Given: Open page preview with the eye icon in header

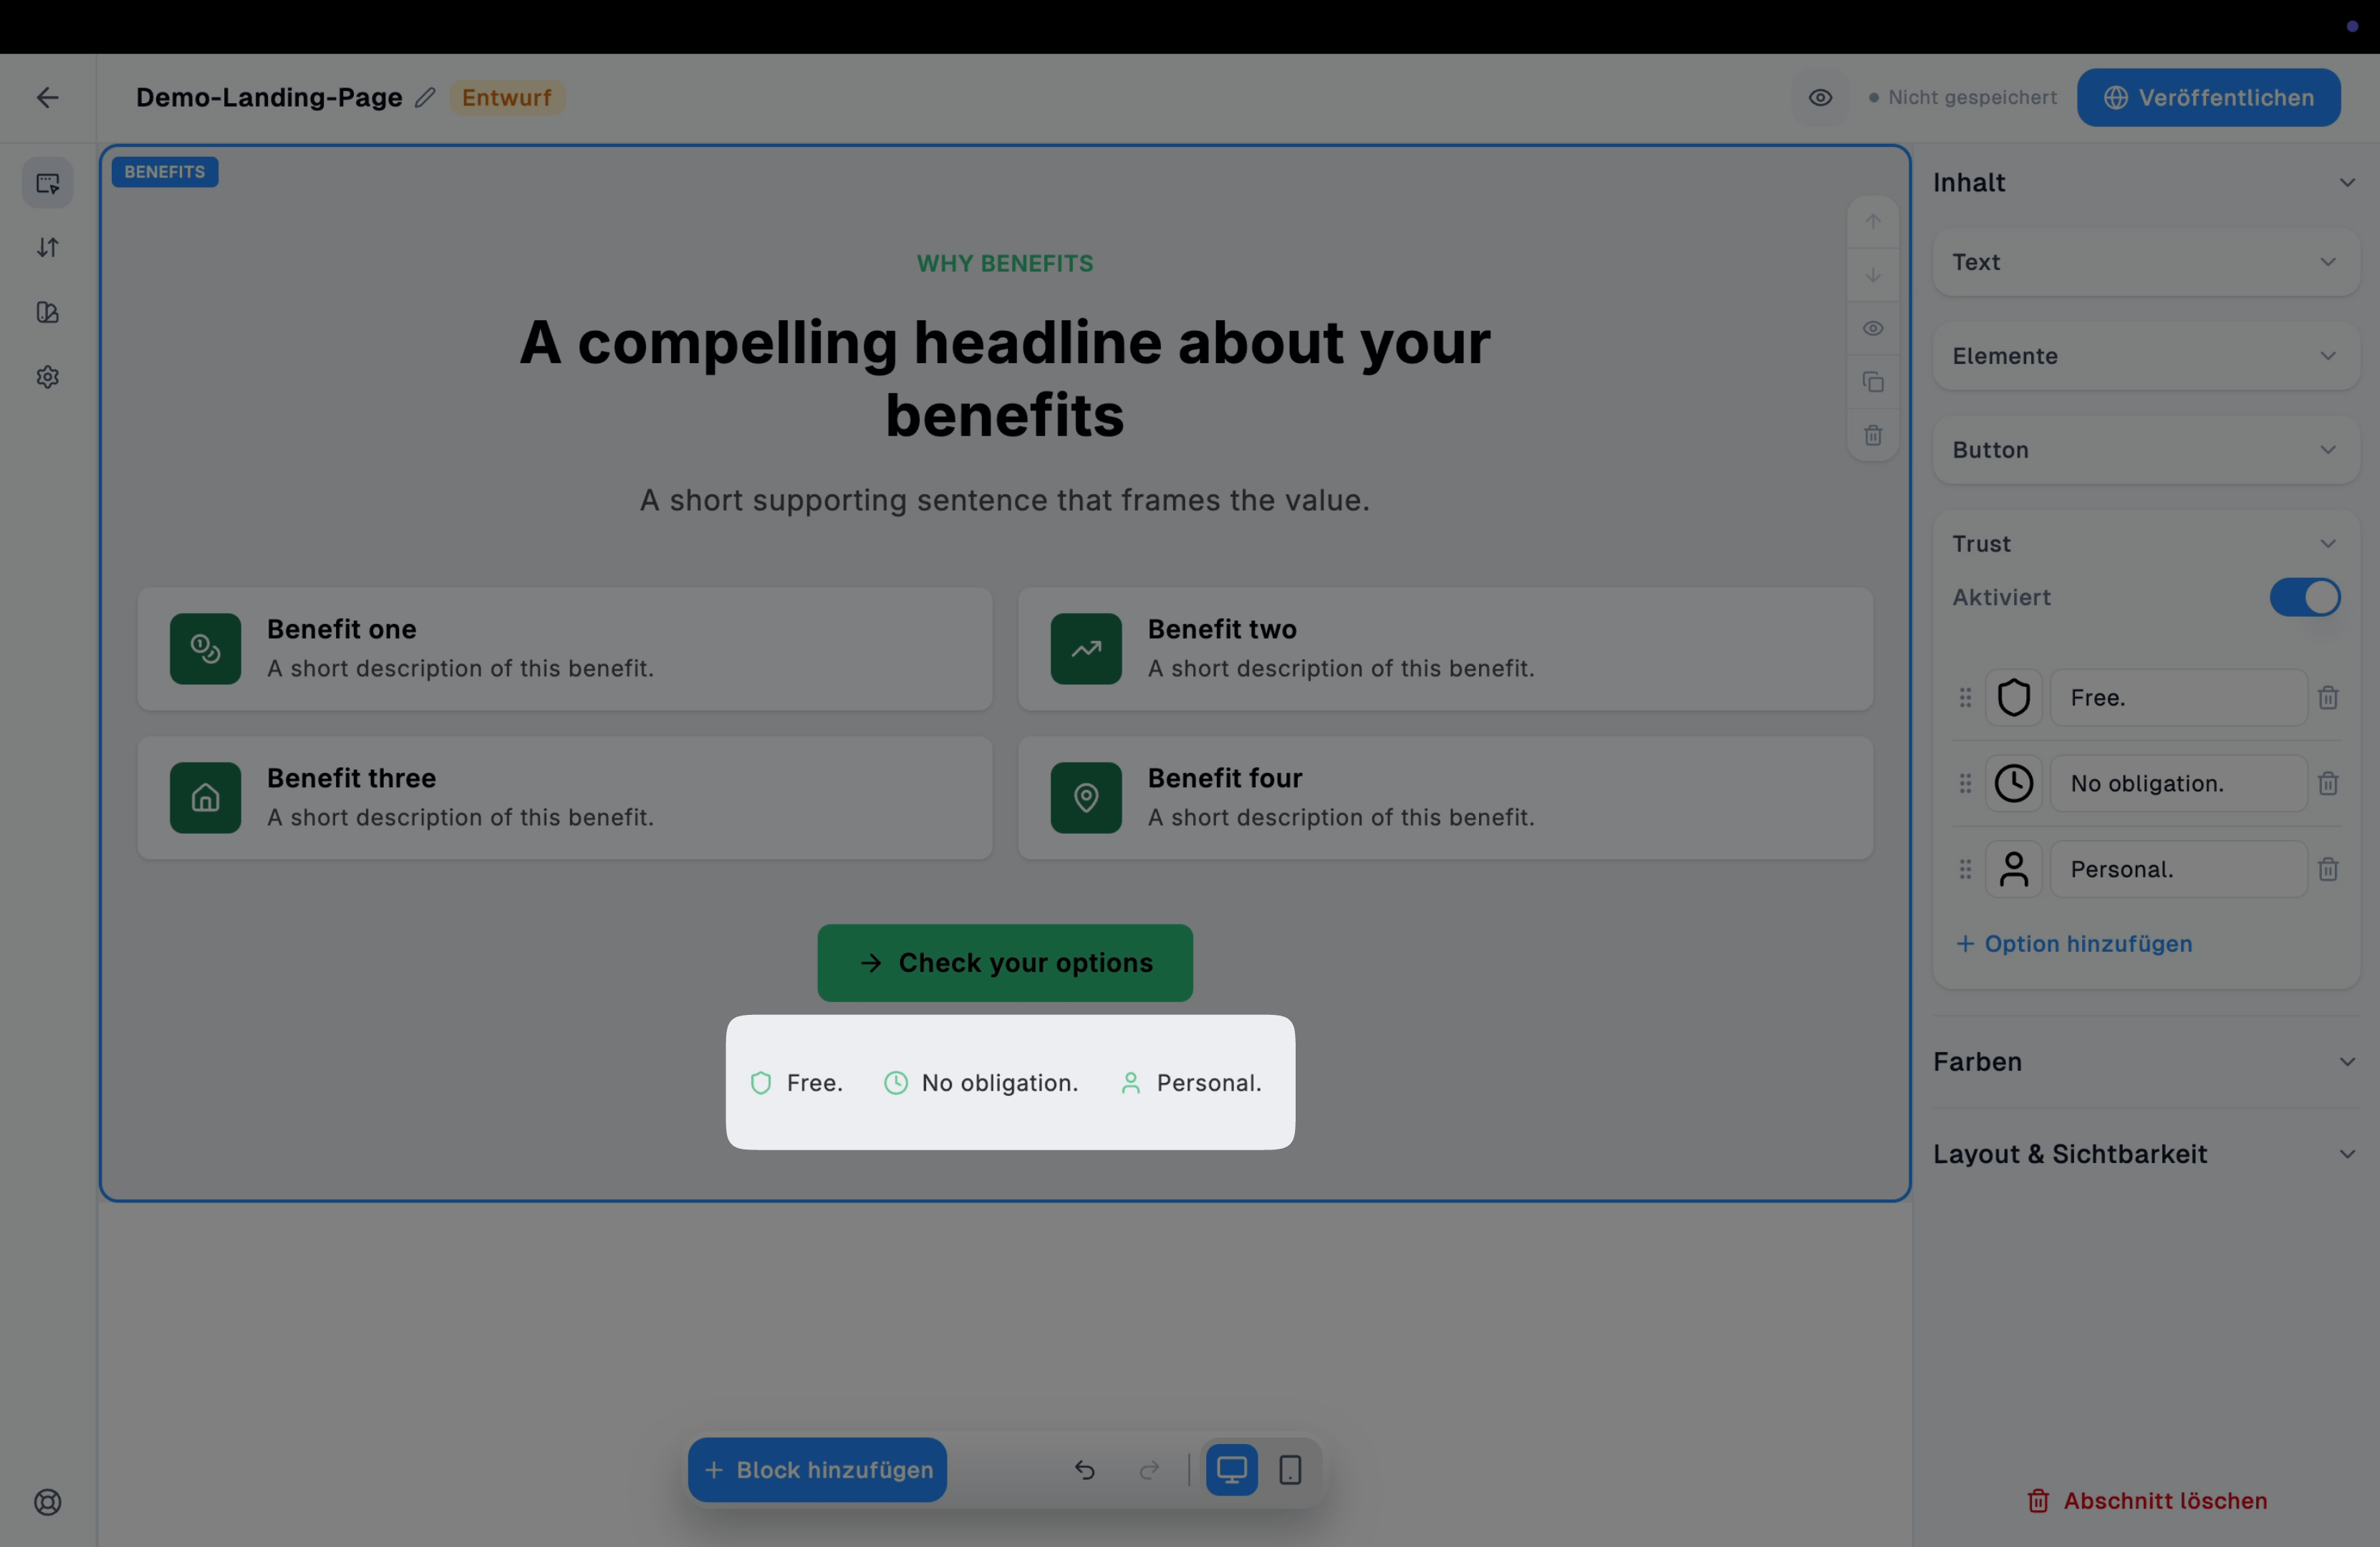Looking at the screenshot, I should [1820, 97].
